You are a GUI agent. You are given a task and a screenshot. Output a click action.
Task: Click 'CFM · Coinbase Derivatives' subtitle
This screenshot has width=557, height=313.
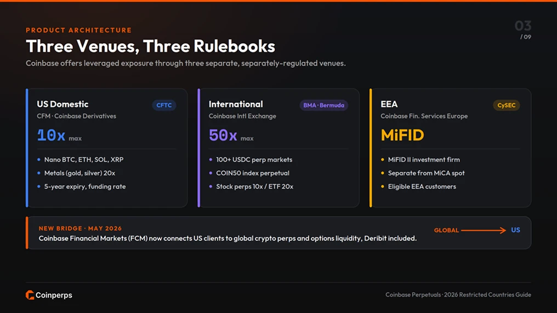click(x=76, y=116)
